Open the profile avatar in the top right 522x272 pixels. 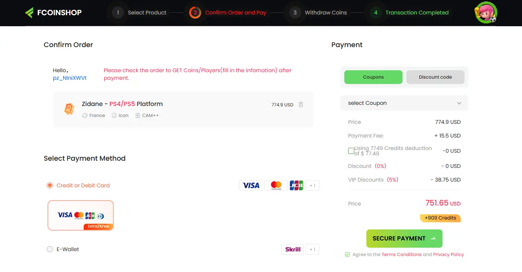(x=486, y=12)
